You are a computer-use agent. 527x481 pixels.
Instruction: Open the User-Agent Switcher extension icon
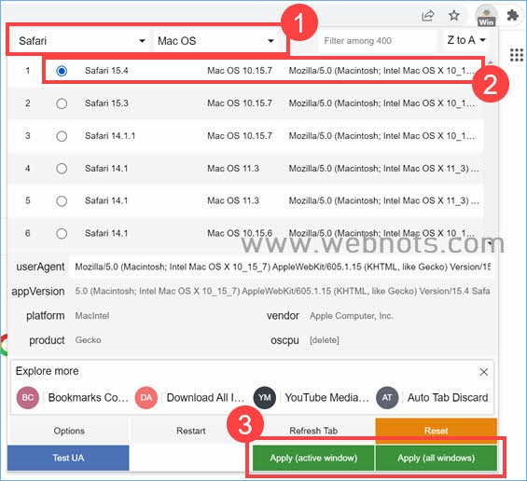click(486, 16)
